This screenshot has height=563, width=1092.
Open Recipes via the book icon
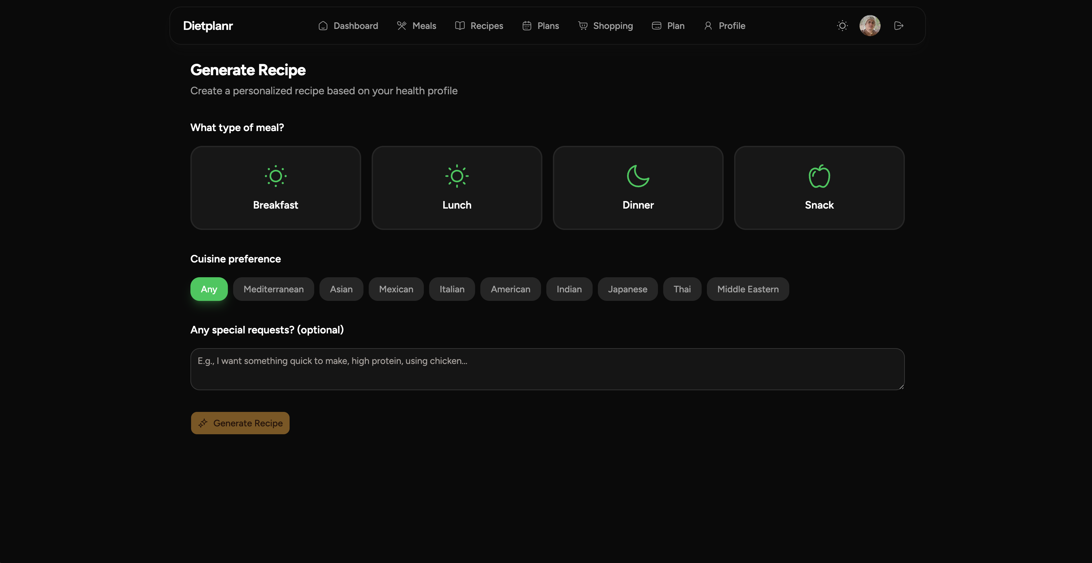point(460,25)
